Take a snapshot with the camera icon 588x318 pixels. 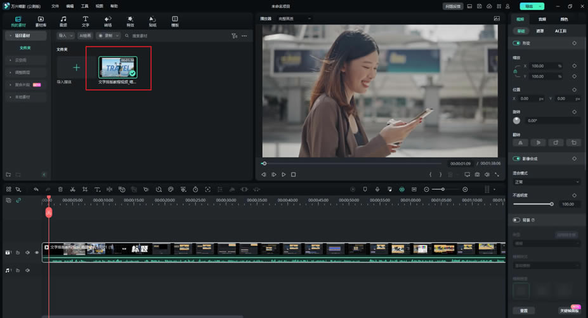tap(477, 175)
